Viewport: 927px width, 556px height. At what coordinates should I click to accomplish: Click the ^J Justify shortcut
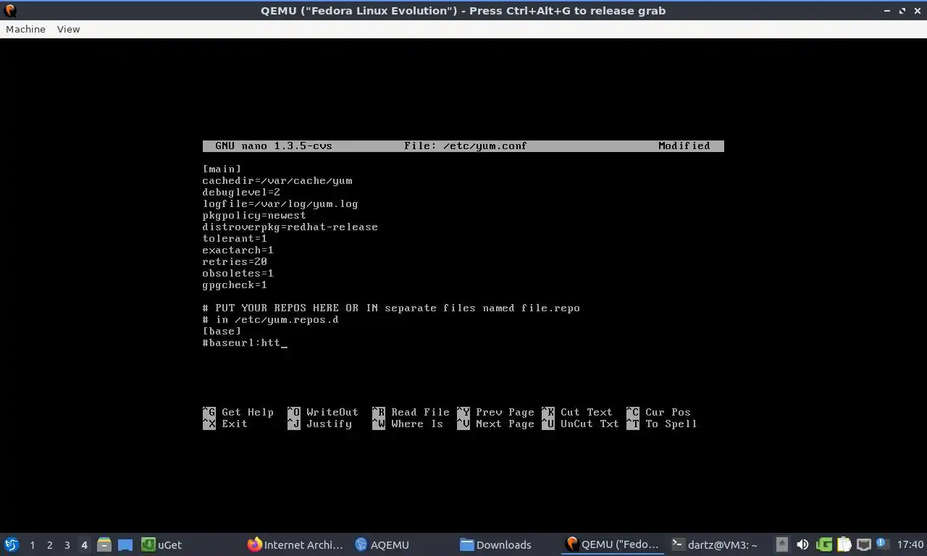319,424
